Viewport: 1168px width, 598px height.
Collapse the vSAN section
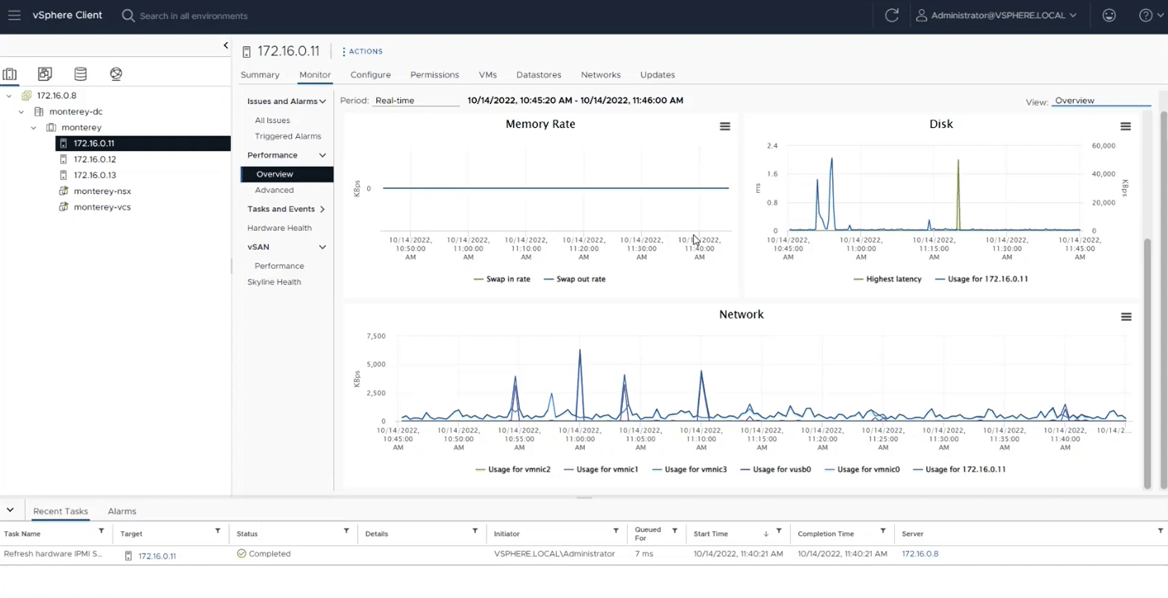tap(323, 247)
